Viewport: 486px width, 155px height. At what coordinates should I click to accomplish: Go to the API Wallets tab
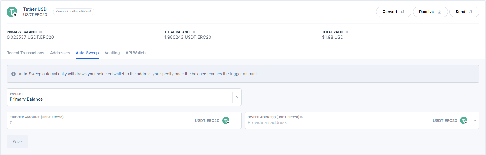coord(136,53)
